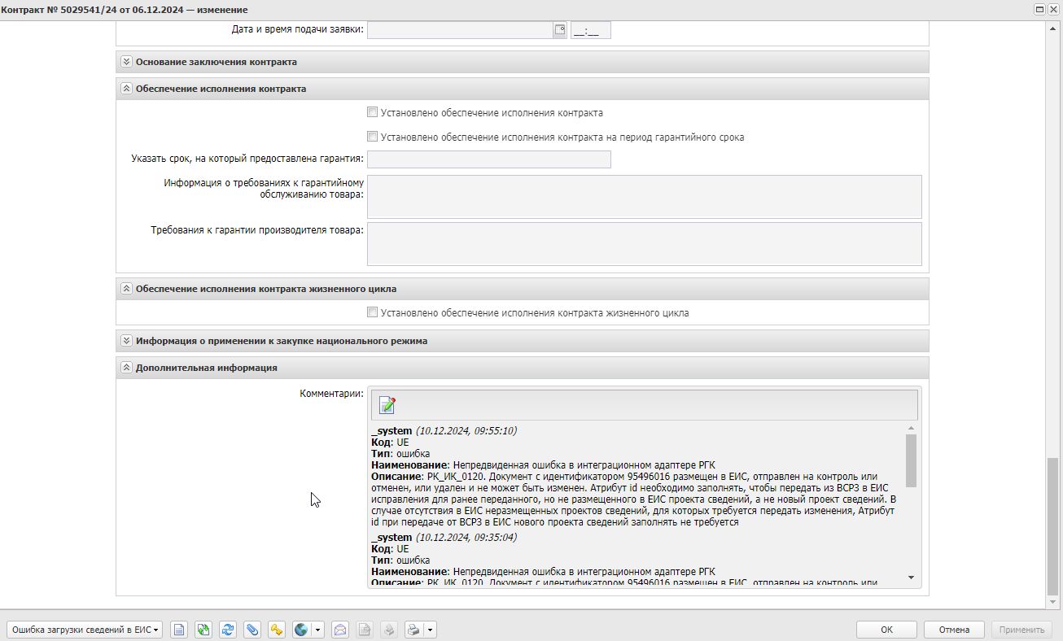Click the globe icon in bottom toolbar
This screenshot has width=1063, height=641.
coord(301,630)
